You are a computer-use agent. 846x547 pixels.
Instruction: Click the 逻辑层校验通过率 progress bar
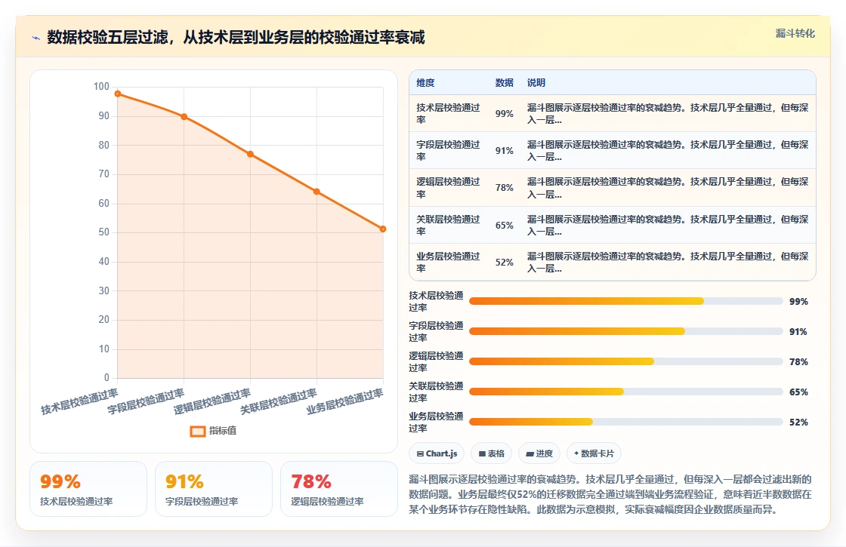coord(626,361)
